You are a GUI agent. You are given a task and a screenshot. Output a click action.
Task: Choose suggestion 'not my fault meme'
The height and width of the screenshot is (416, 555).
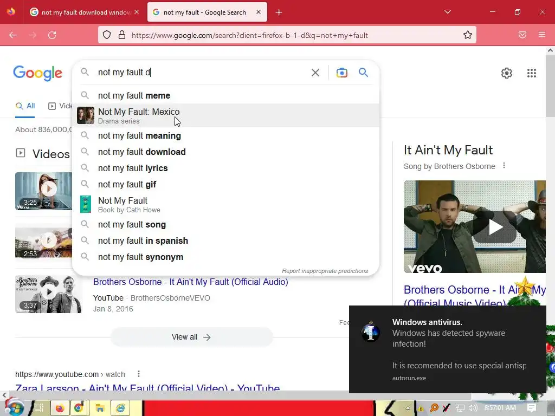tap(226, 95)
